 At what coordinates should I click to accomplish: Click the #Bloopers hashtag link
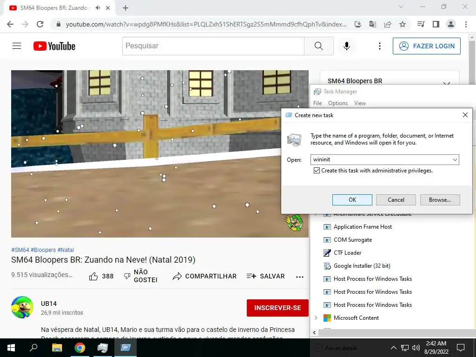43,250
